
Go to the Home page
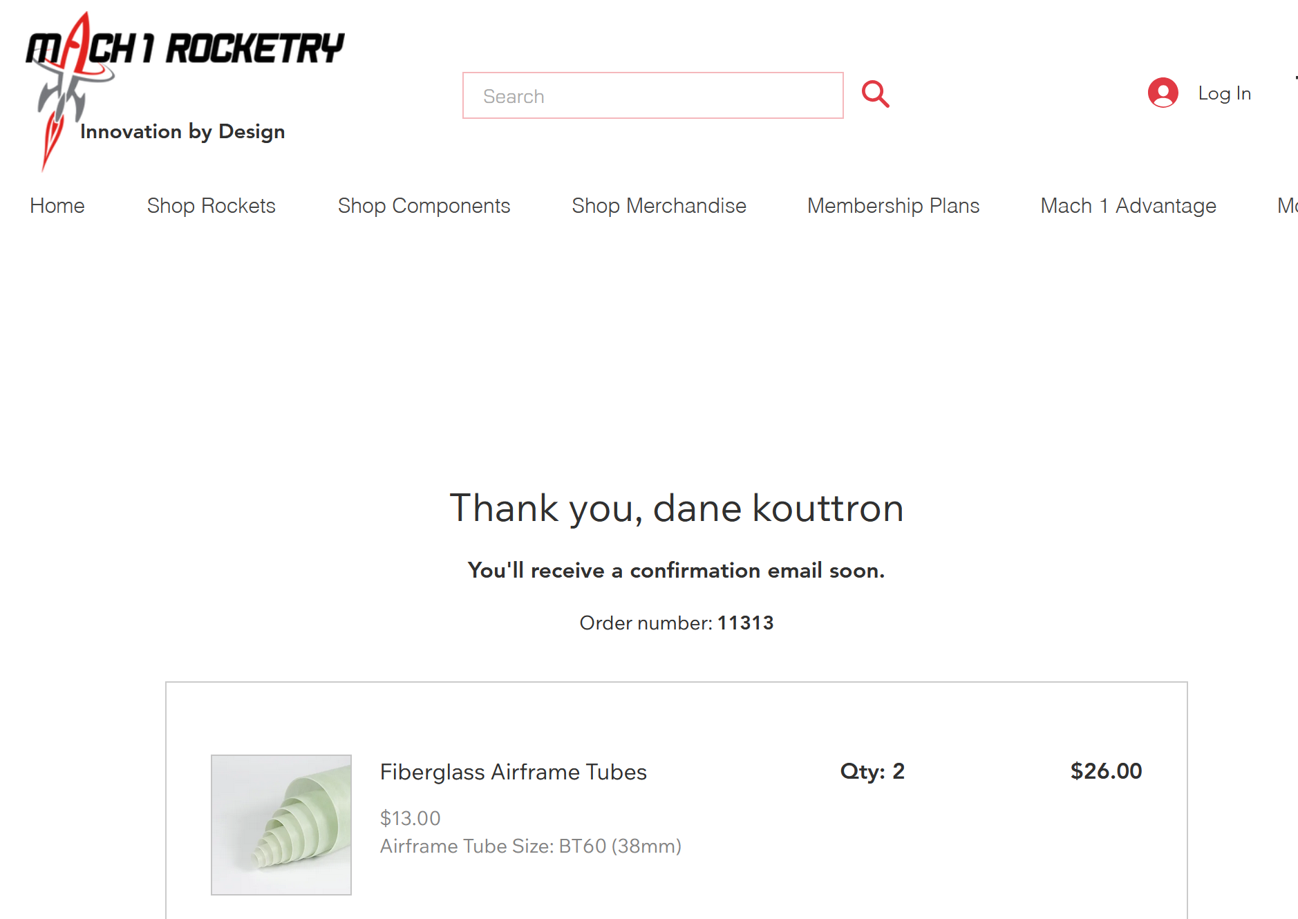pos(57,206)
